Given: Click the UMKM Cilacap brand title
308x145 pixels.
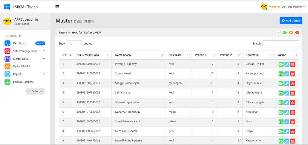Looking at the screenshot, I should click(25, 7).
